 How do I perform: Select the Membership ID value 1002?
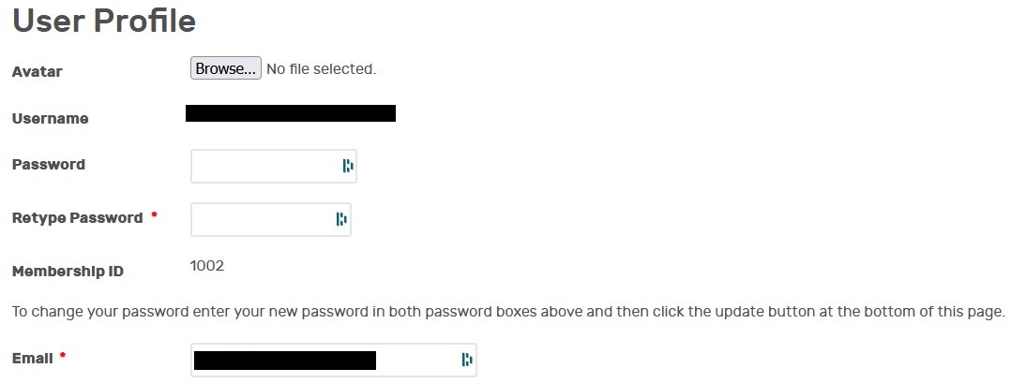point(207,266)
